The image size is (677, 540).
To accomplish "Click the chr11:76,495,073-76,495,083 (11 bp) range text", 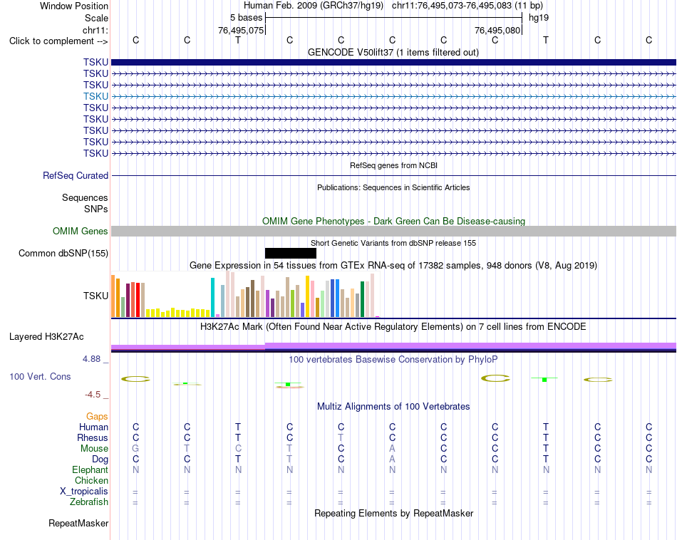I will pos(467,6).
